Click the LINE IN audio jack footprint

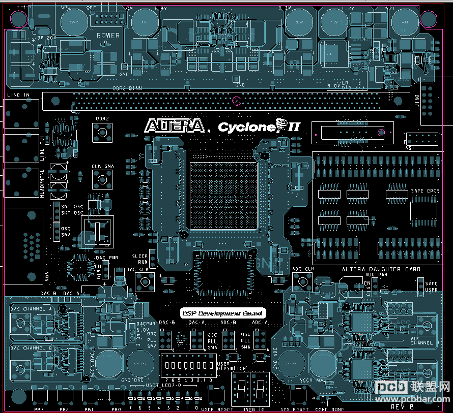pyautogui.click(x=21, y=114)
